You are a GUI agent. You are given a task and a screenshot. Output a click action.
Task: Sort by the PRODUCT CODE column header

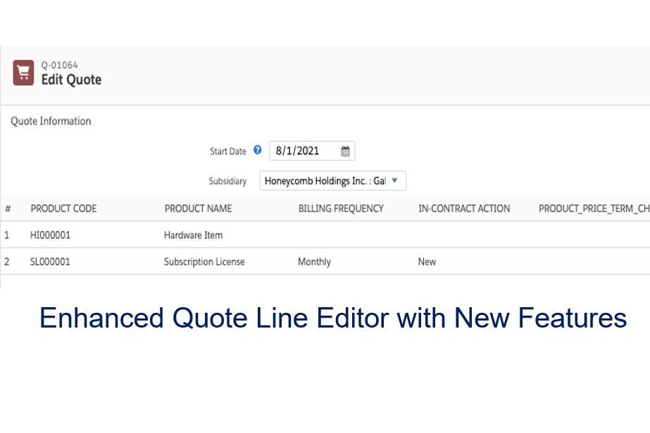pyautogui.click(x=63, y=209)
